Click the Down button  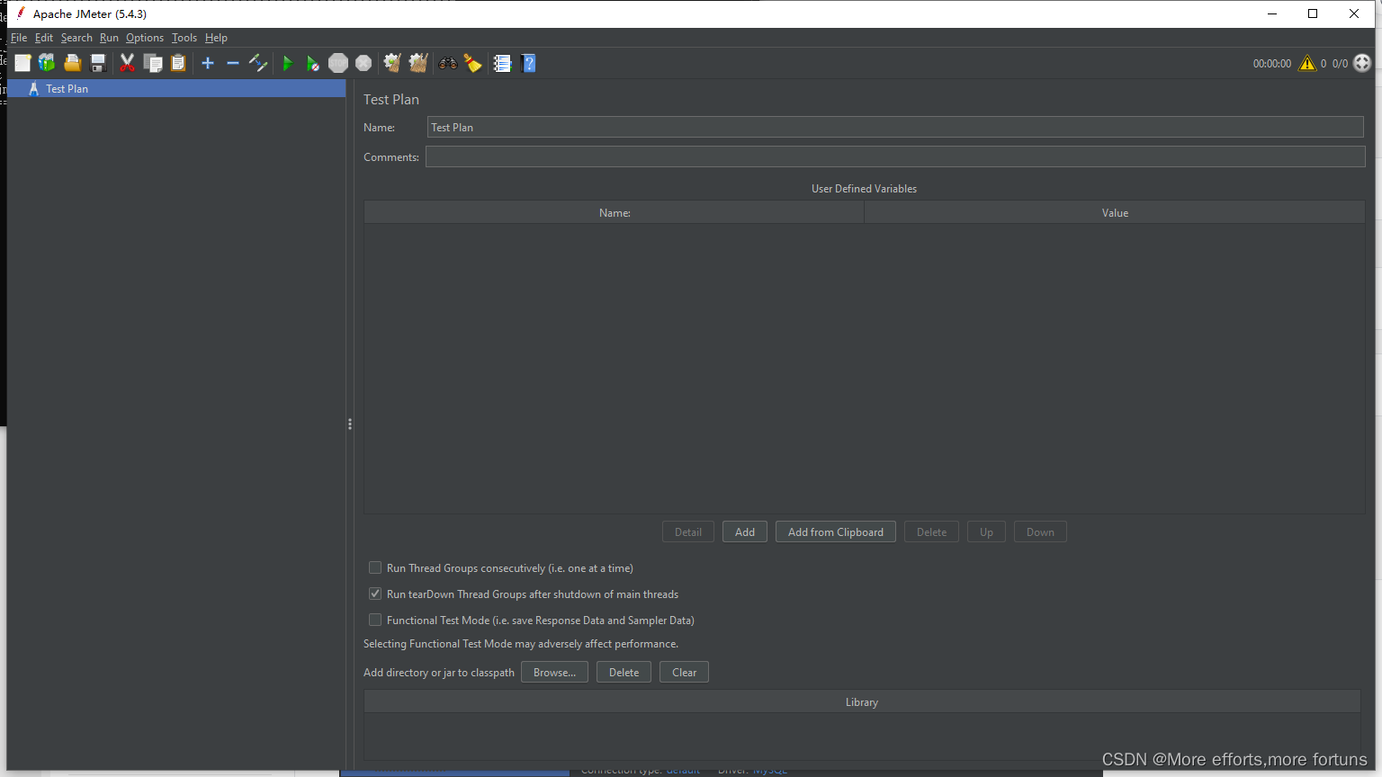click(x=1040, y=531)
